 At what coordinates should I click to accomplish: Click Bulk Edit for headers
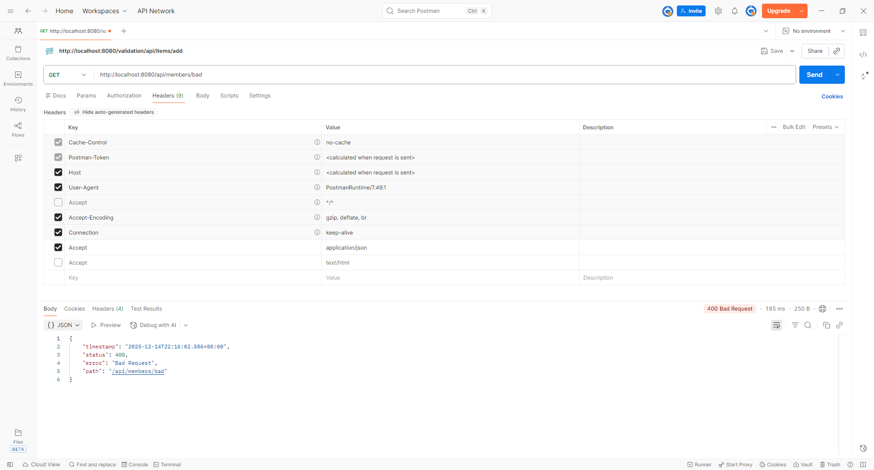794,127
